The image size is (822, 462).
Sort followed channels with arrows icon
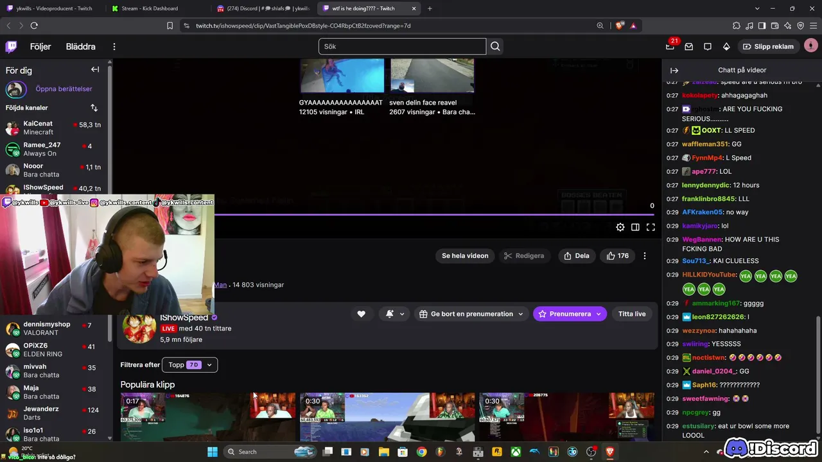click(x=94, y=108)
